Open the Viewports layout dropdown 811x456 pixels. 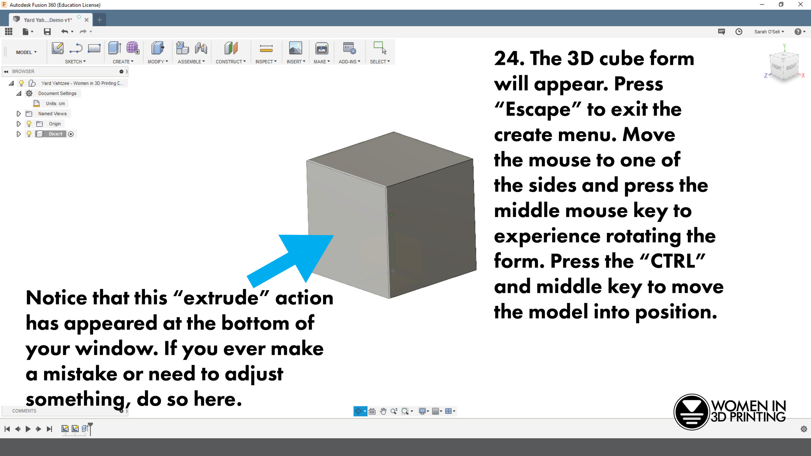point(450,411)
